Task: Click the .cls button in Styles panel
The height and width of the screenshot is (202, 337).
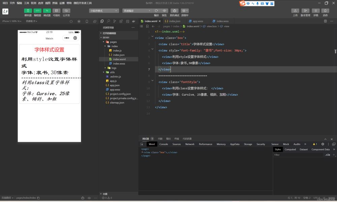Action: point(327,155)
